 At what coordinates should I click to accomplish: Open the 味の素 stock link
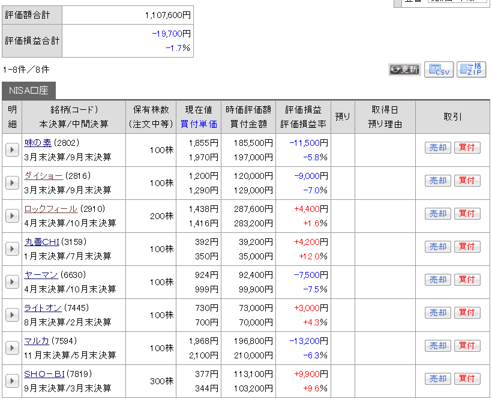(x=38, y=143)
